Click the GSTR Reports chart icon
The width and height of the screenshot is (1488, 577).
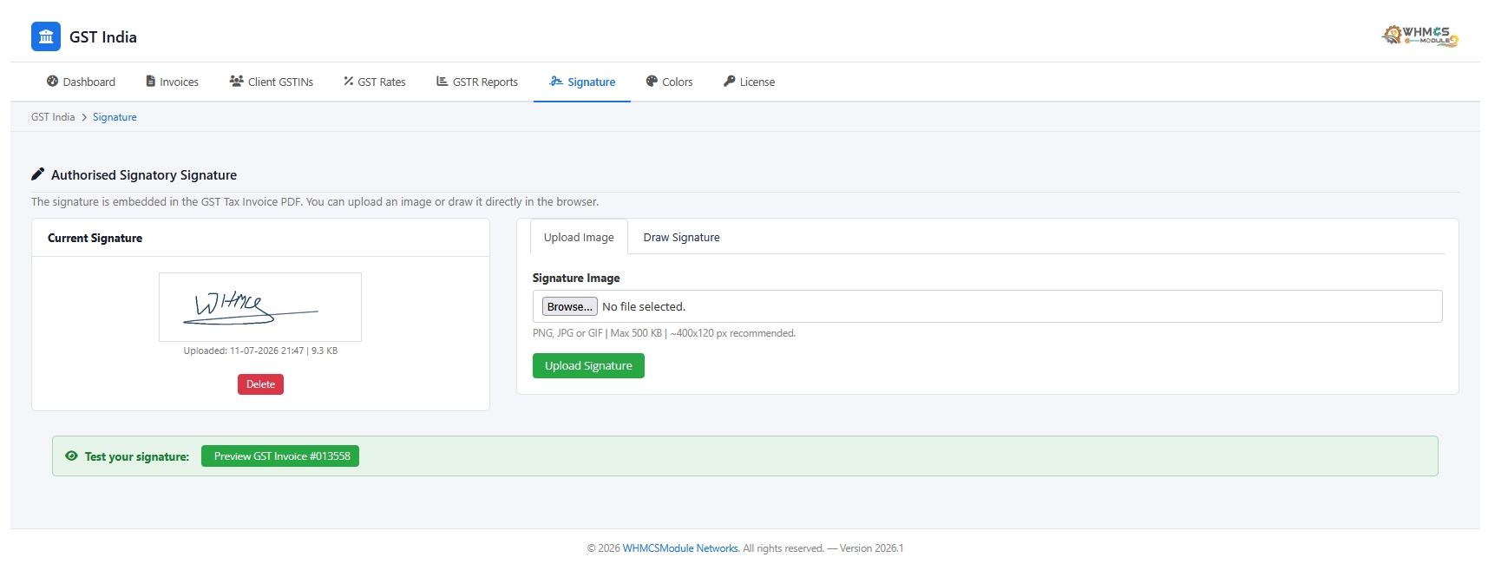click(442, 82)
